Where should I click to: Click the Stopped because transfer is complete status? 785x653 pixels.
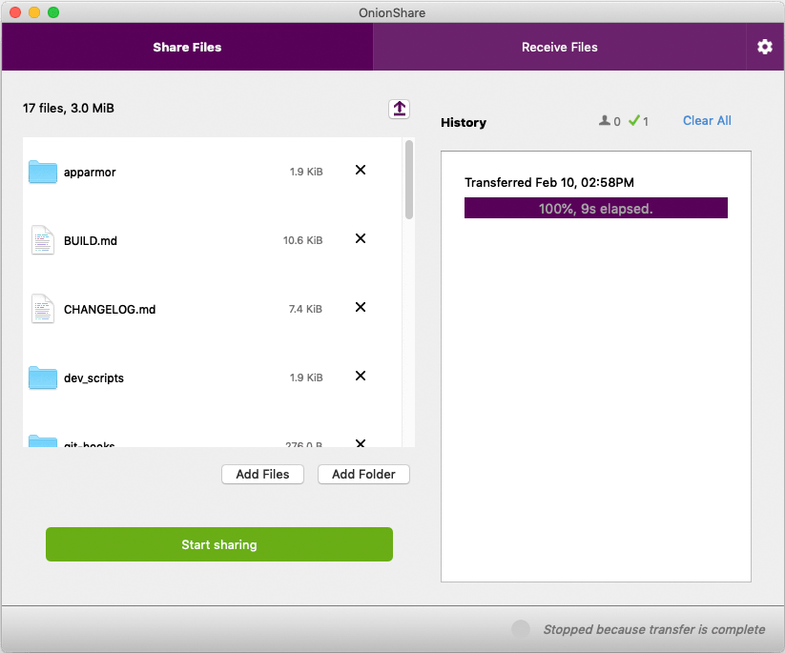click(x=654, y=629)
